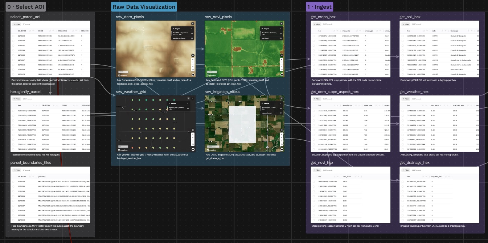This screenshot has width=488, height=243.
Task: Hide the Raw NDVI Sentinel-2 layer
Action: (x=281, y=34)
